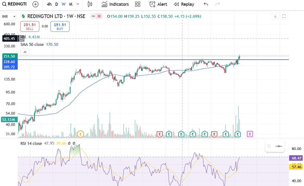Select the SMA 50 close legend
This screenshot has width=304, height=186.
point(39,44)
